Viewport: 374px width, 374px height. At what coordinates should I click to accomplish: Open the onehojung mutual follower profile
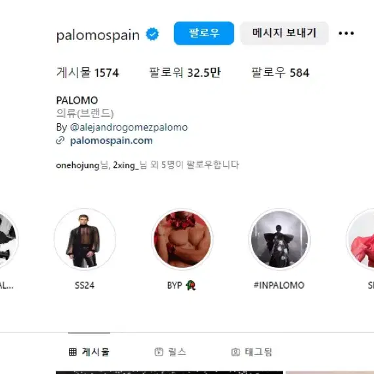tap(77, 165)
